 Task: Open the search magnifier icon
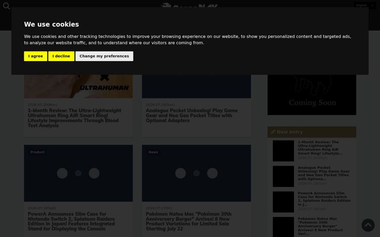6,6
